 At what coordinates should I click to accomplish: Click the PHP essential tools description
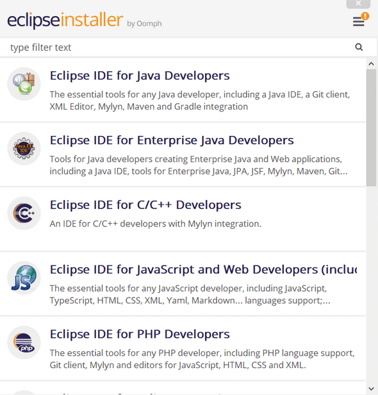pos(202,359)
